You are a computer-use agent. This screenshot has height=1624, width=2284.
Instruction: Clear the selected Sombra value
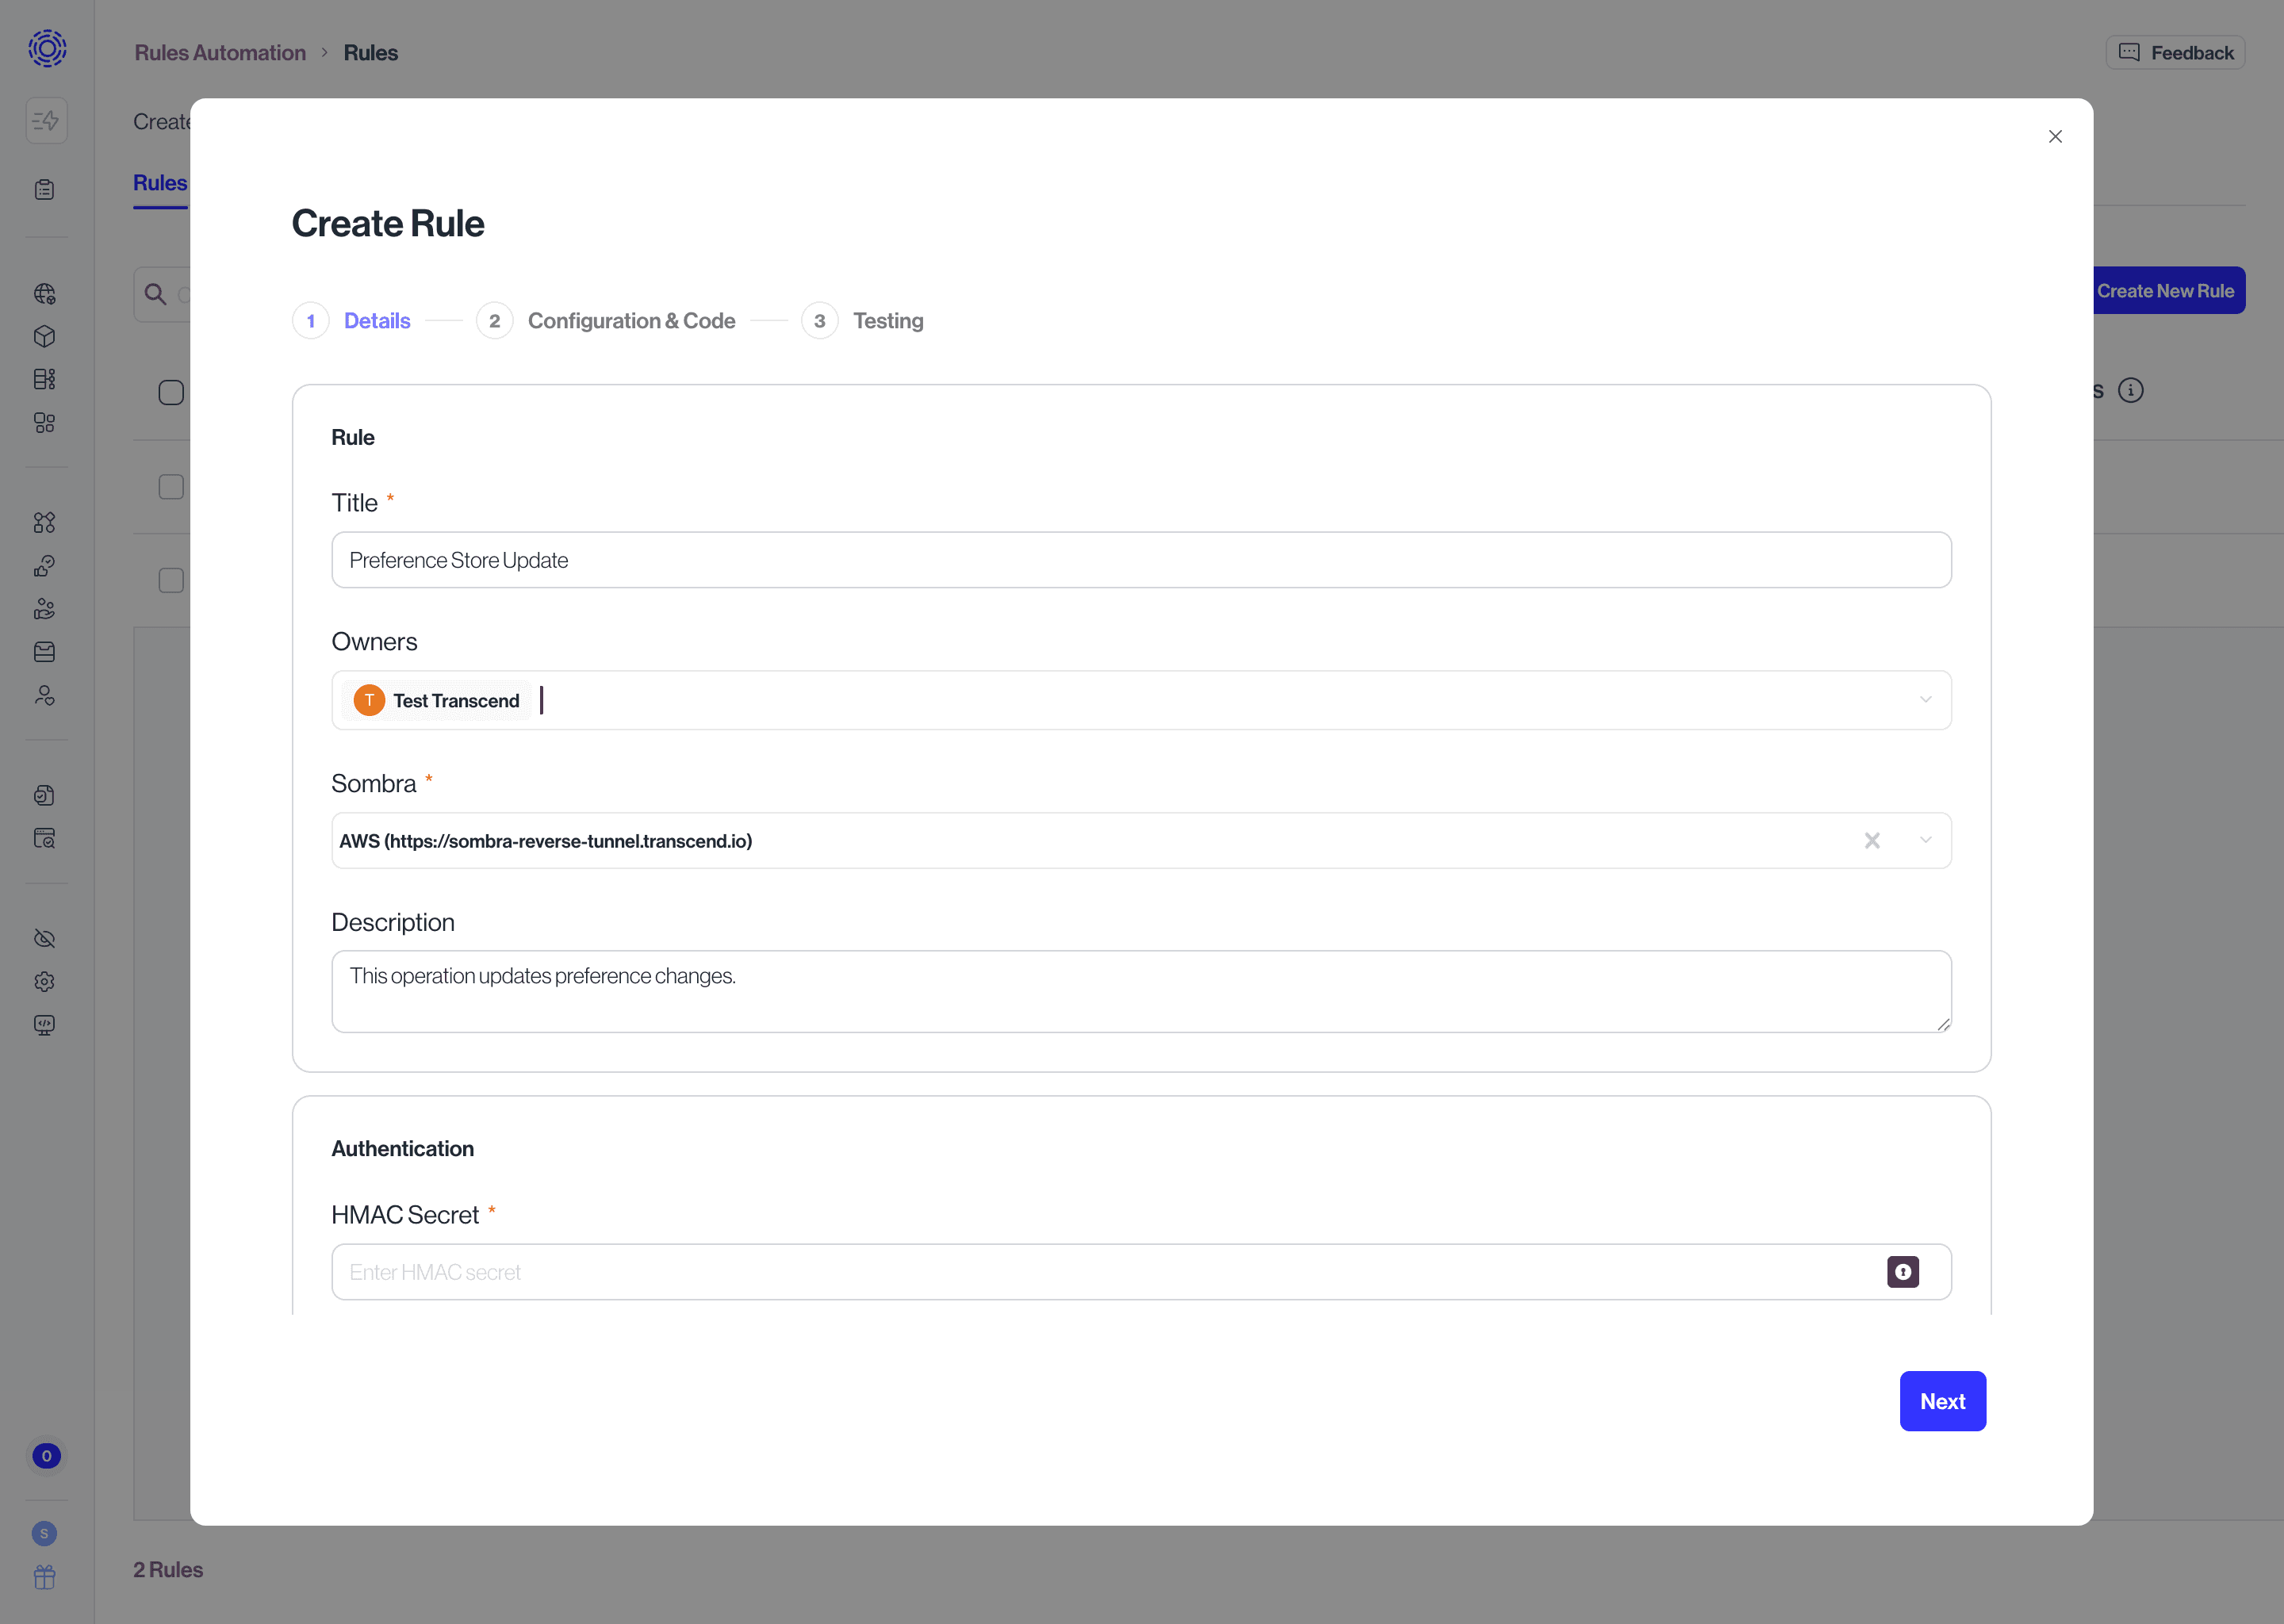pos(1872,841)
